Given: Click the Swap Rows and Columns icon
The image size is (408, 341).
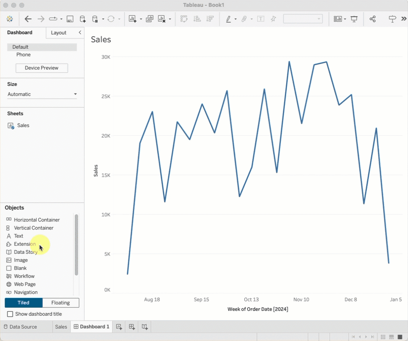Looking at the screenshot, I should [184, 19].
